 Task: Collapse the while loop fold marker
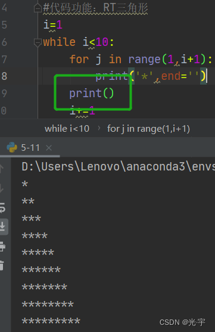pyautogui.click(x=38, y=42)
